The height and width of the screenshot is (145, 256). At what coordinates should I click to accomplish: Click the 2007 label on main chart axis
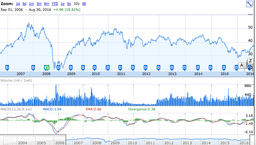(x=21, y=74)
